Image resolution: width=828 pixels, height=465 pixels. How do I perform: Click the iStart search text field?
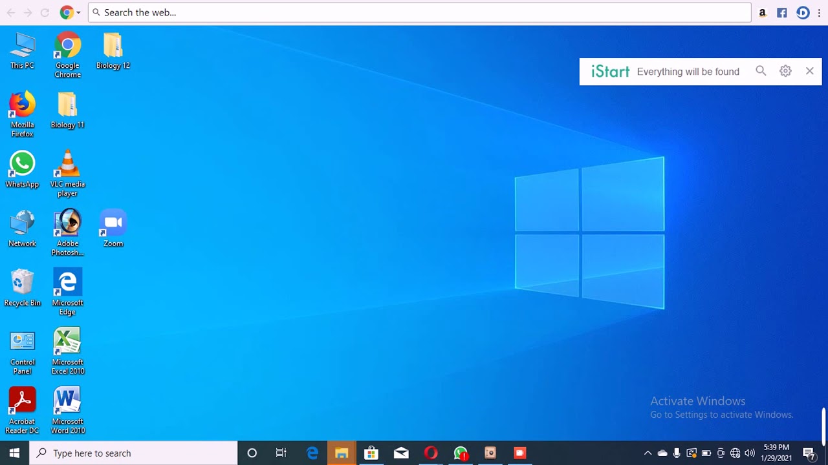[688, 72]
